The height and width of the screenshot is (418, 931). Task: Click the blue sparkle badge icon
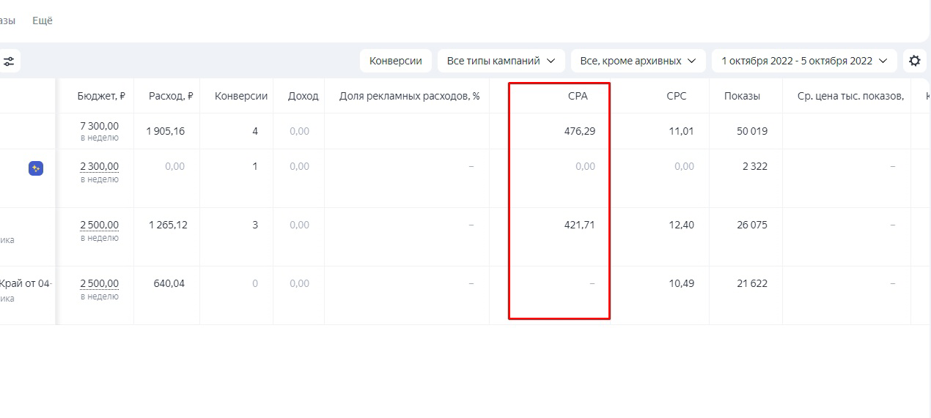(36, 168)
